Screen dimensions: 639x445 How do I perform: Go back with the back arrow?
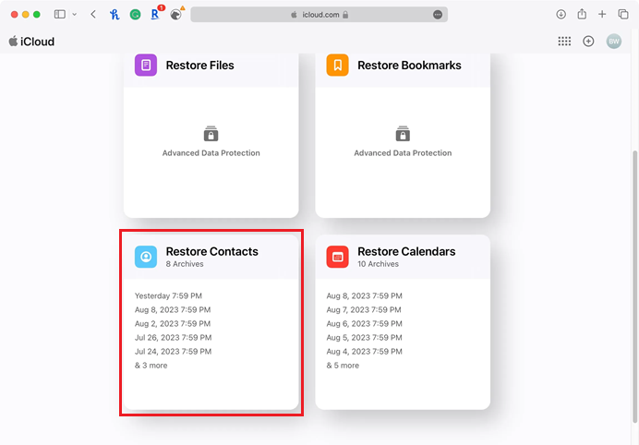point(93,14)
